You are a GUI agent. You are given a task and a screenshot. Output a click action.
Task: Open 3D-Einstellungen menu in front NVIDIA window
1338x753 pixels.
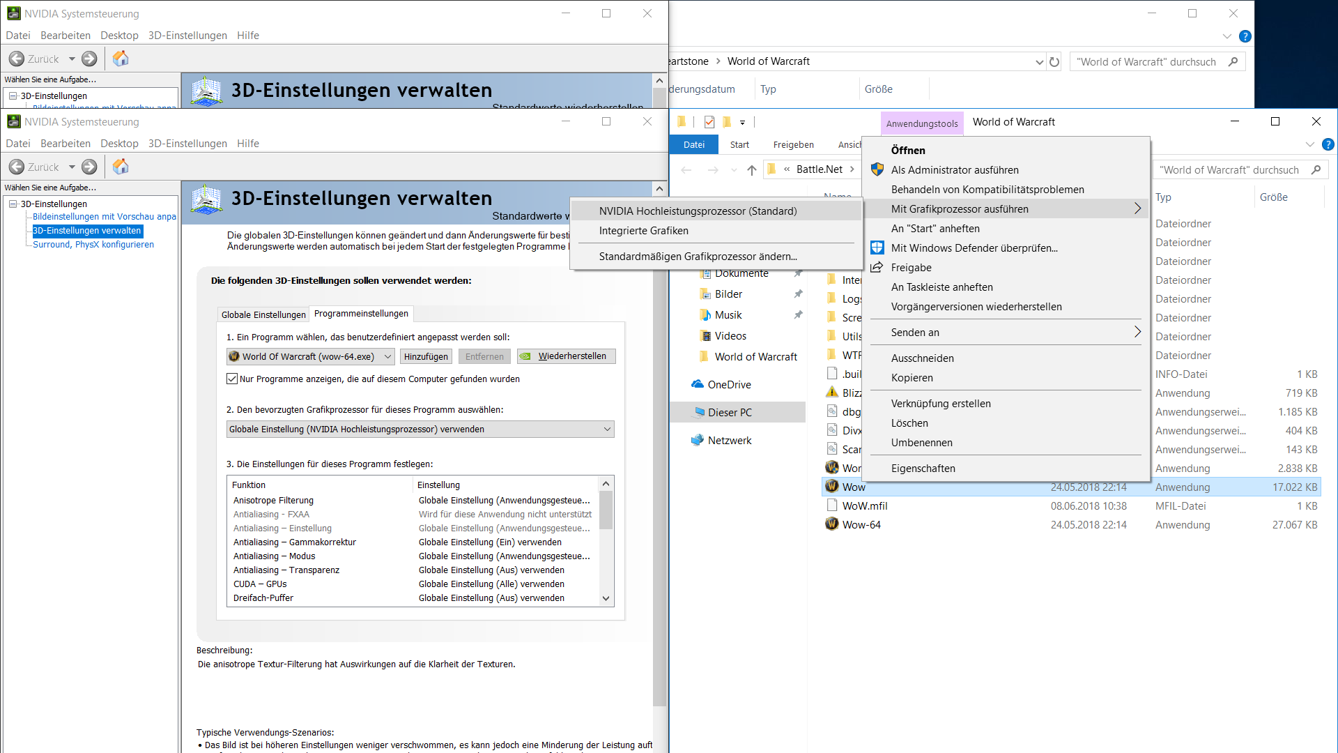pos(187,143)
